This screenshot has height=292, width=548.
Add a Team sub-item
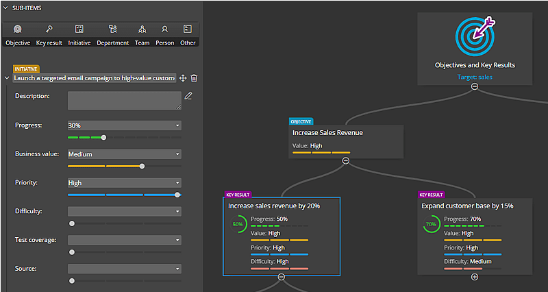pos(142,35)
